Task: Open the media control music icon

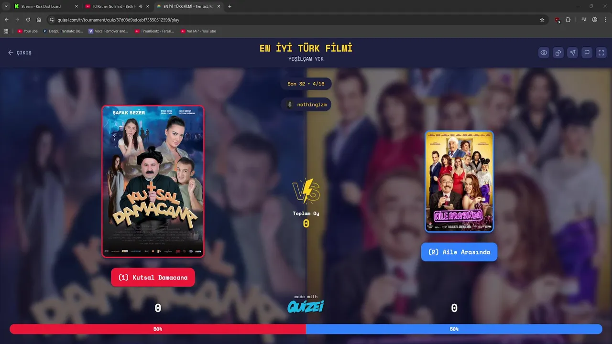Action: [584, 20]
